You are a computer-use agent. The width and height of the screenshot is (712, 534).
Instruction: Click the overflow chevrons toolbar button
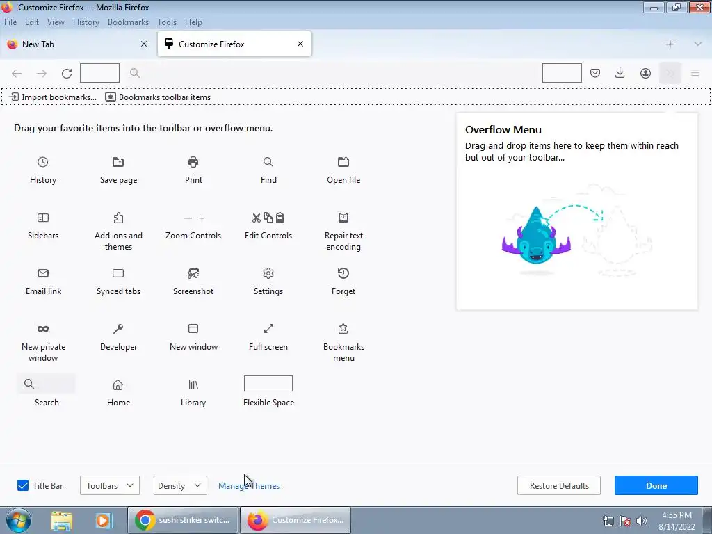[x=670, y=73]
